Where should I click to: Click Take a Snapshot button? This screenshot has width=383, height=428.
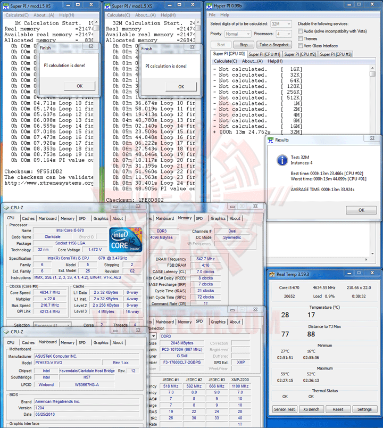[x=274, y=45]
